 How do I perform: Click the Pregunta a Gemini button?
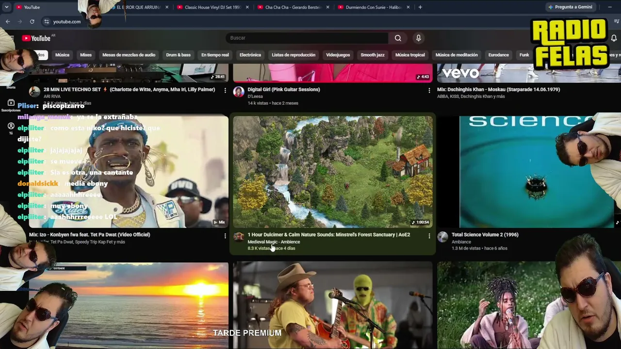570,7
